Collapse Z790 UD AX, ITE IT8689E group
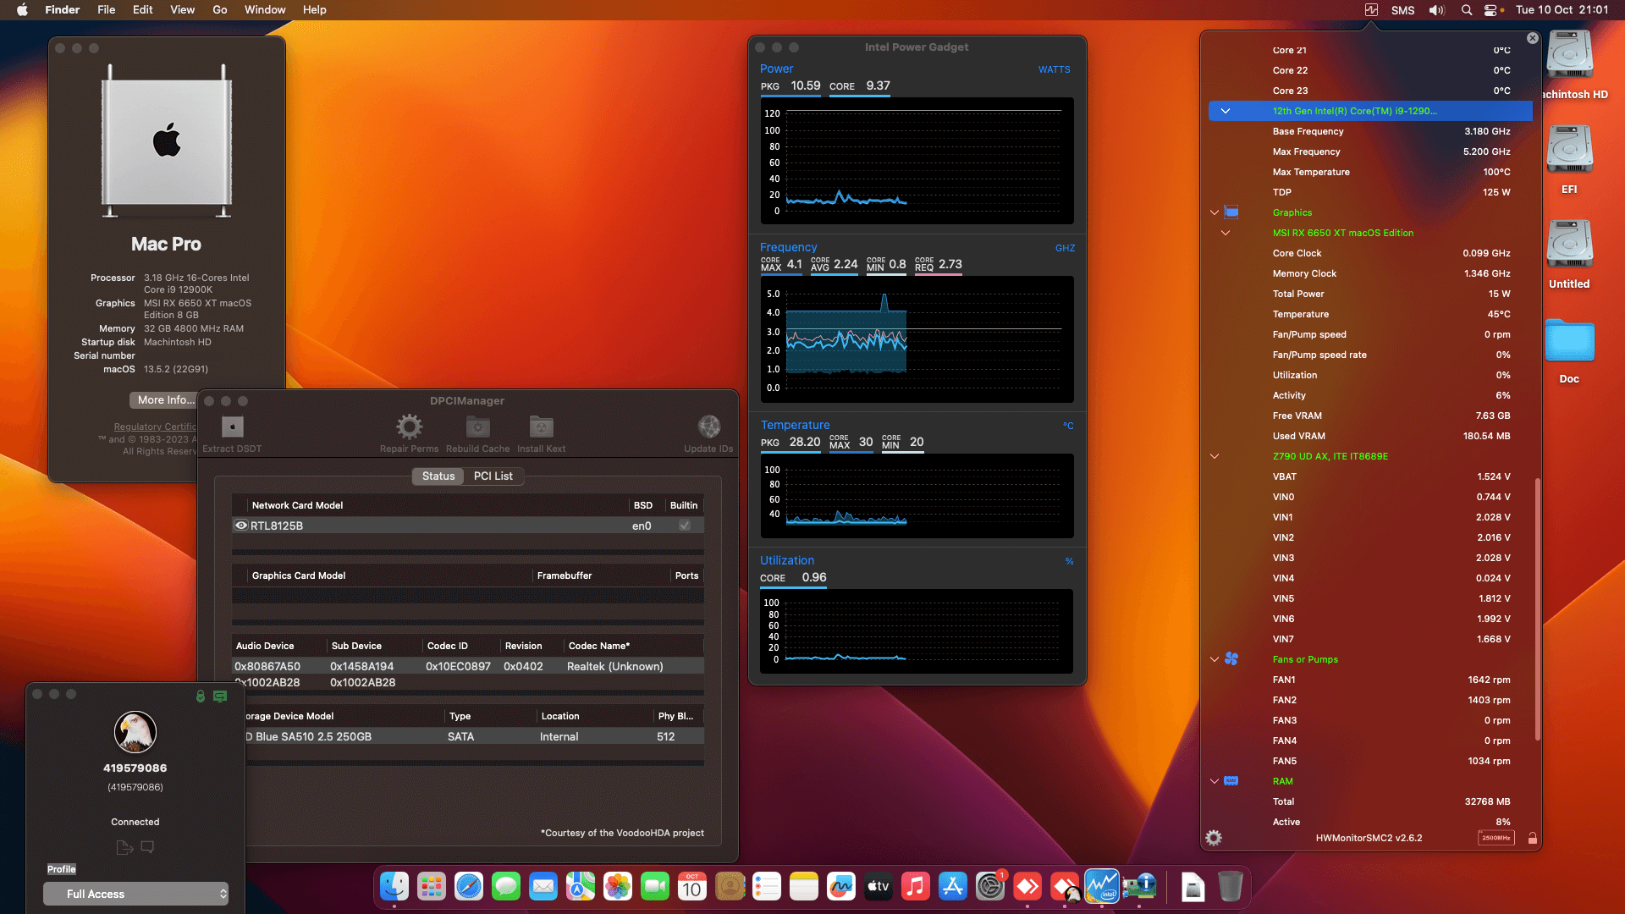Viewport: 1625px width, 914px height. pos(1215,456)
